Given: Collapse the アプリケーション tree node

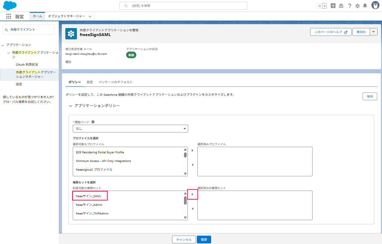Looking at the screenshot, I should 3,45.
